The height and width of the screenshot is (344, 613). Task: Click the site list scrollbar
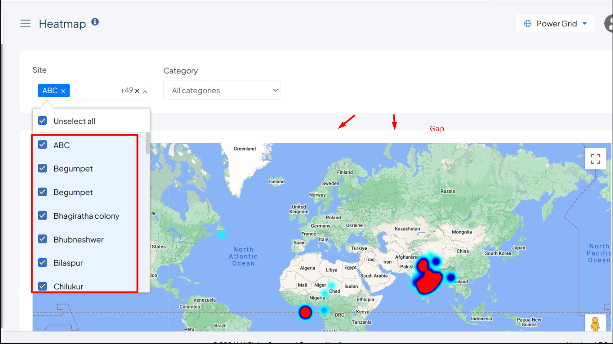(x=148, y=143)
